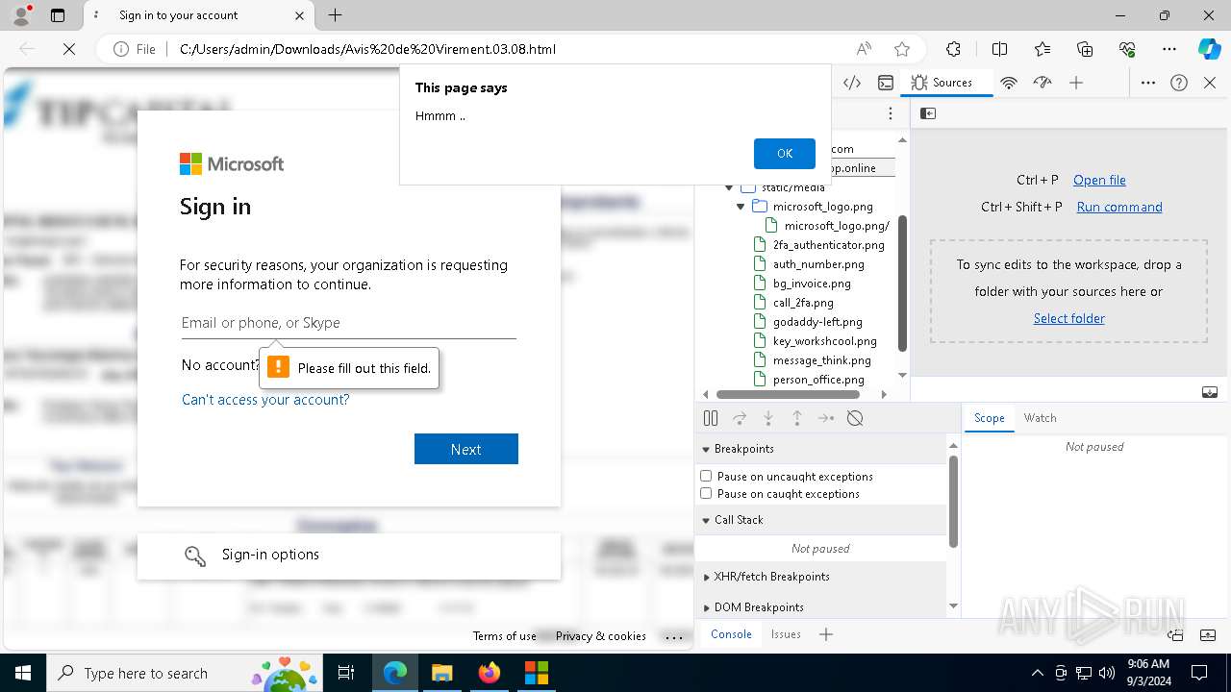Select 2fa_authenticator.png in file tree
The height and width of the screenshot is (692, 1231).
(828, 245)
